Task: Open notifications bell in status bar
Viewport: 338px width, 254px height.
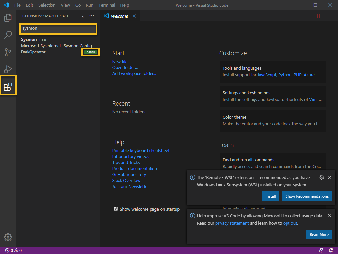Action: (331, 250)
